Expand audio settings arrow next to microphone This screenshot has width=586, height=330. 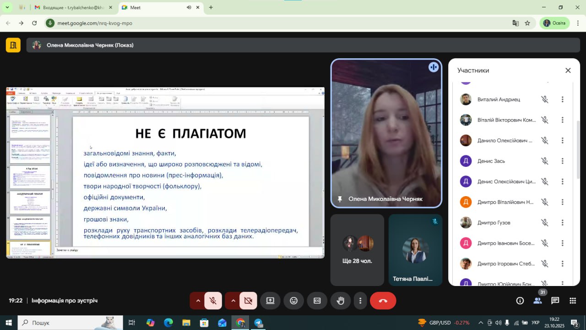pyautogui.click(x=198, y=301)
